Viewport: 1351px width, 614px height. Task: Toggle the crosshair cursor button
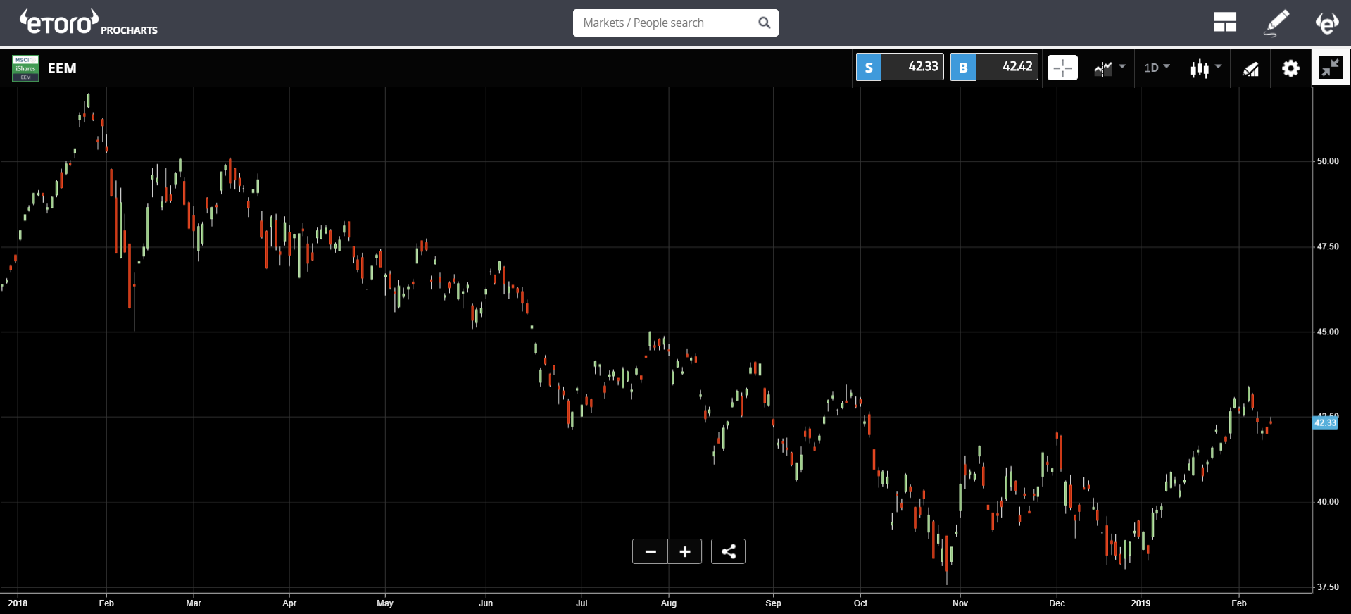pos(1062,68)
